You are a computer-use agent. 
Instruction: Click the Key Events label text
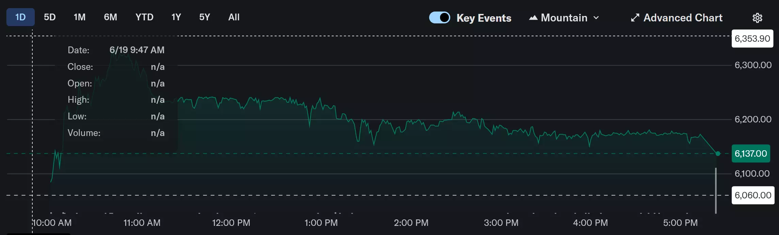484,18
